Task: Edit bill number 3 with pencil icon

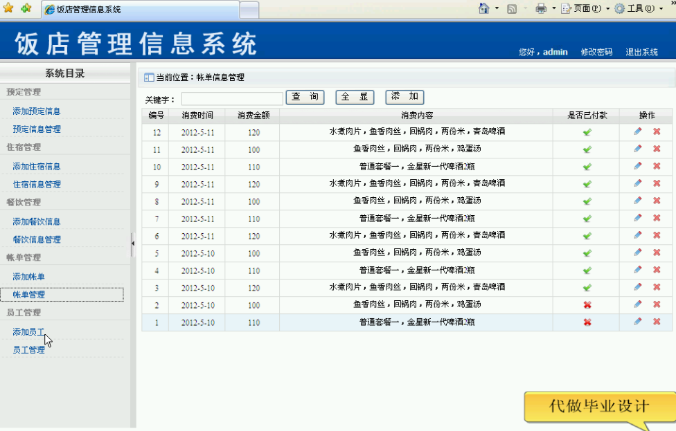Action: (x=638, y=287)
